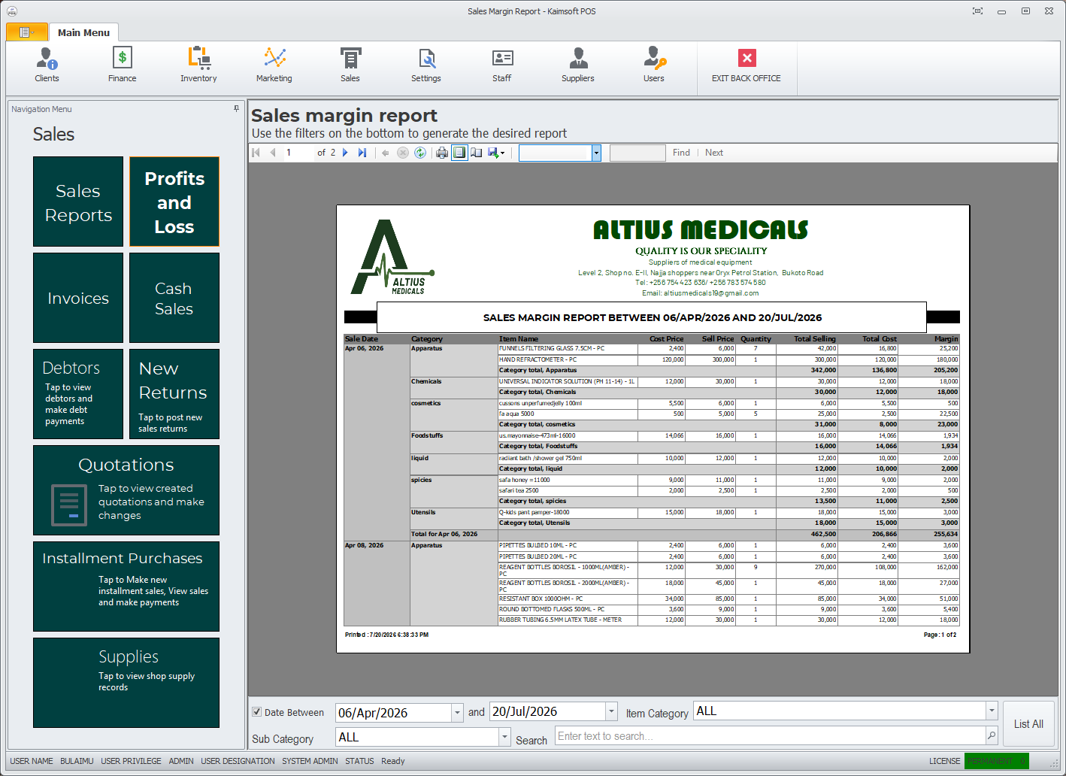Go to next report page
Screen dimensions: 1066x776
[345, 153]
